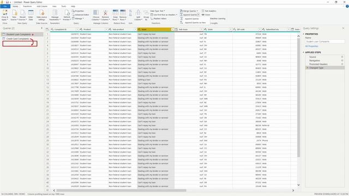Close the Query Settings pane
This screenshot has width=349, height=196.
343,28
